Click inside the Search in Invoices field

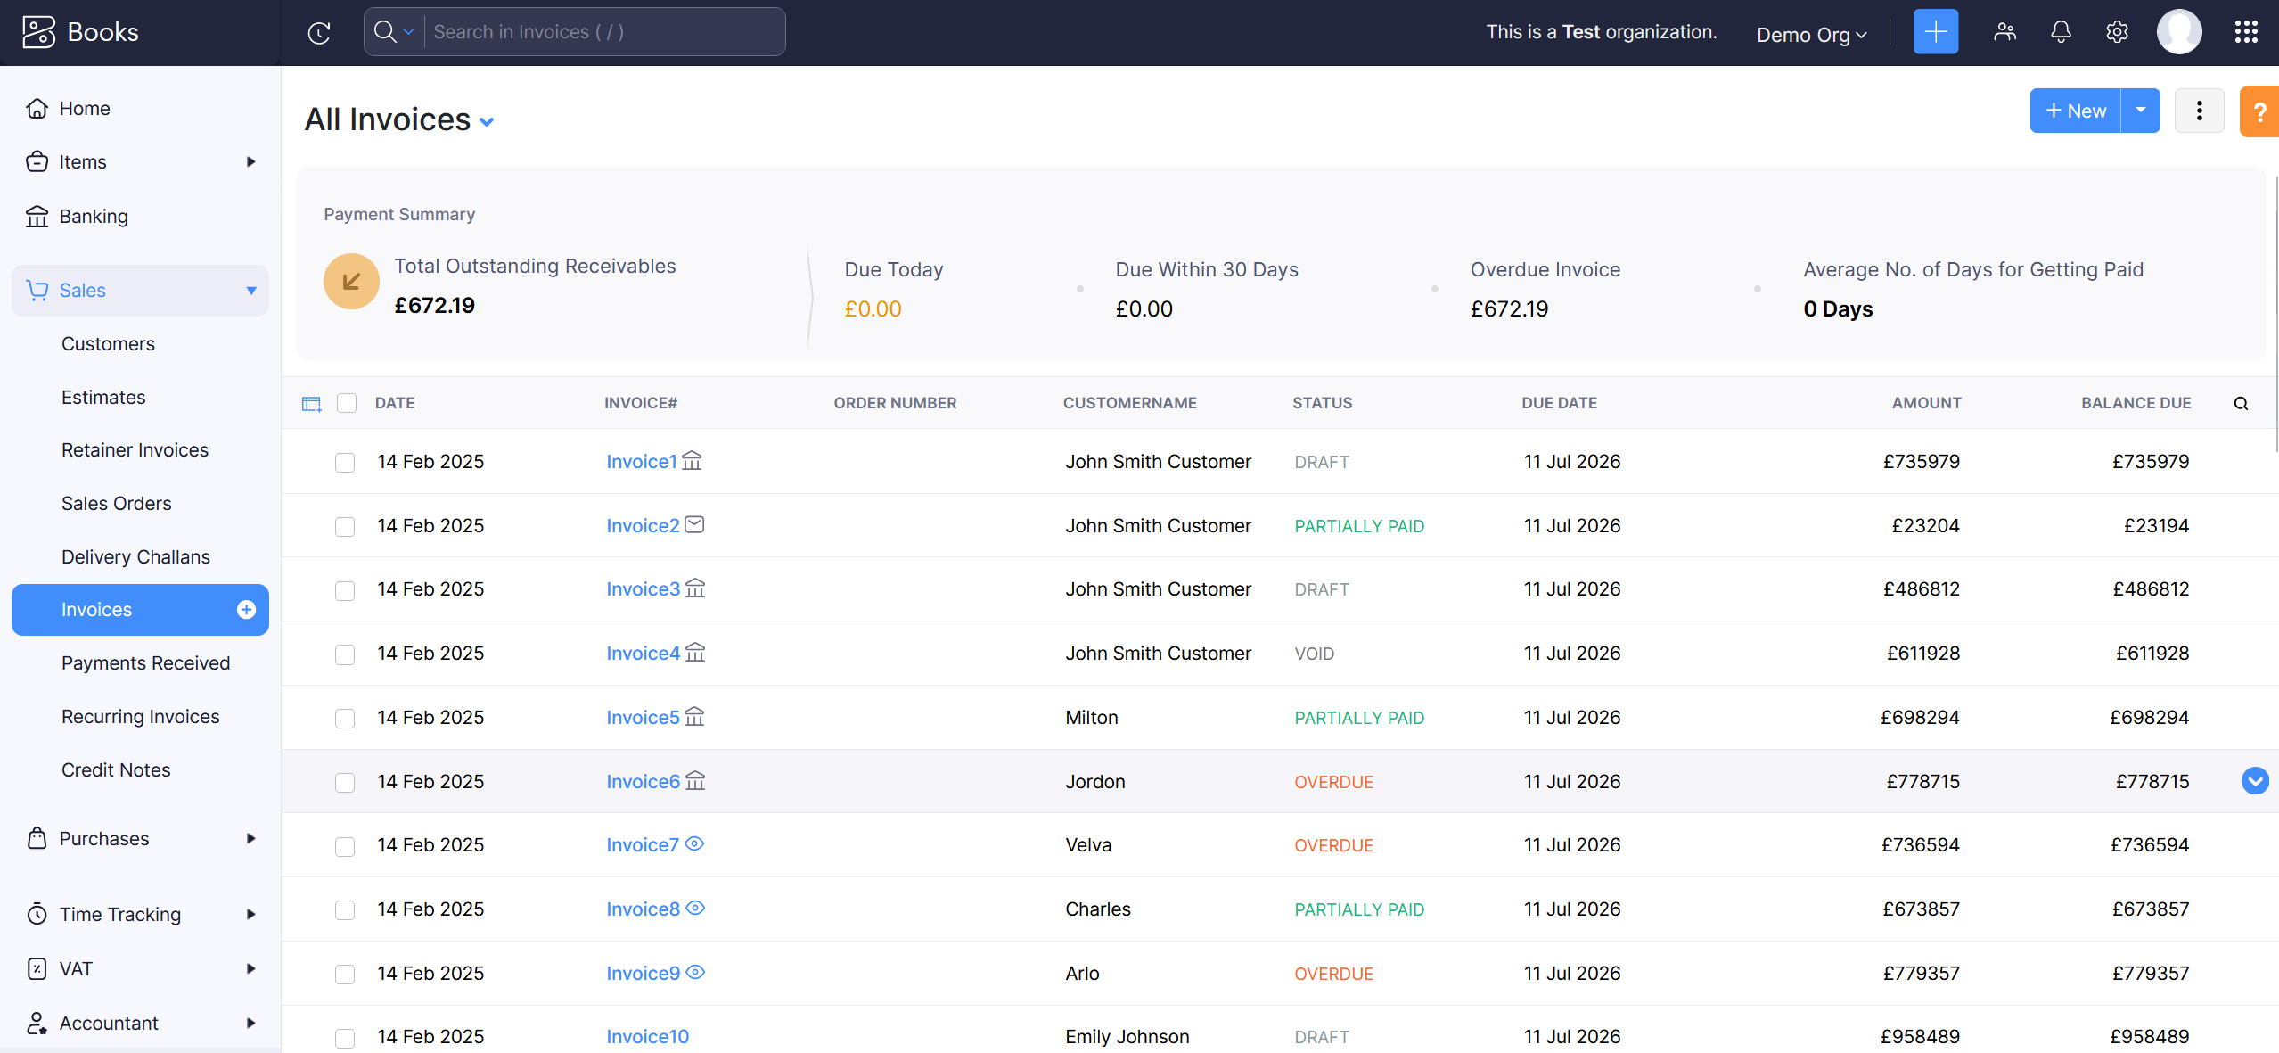point(579,31)
